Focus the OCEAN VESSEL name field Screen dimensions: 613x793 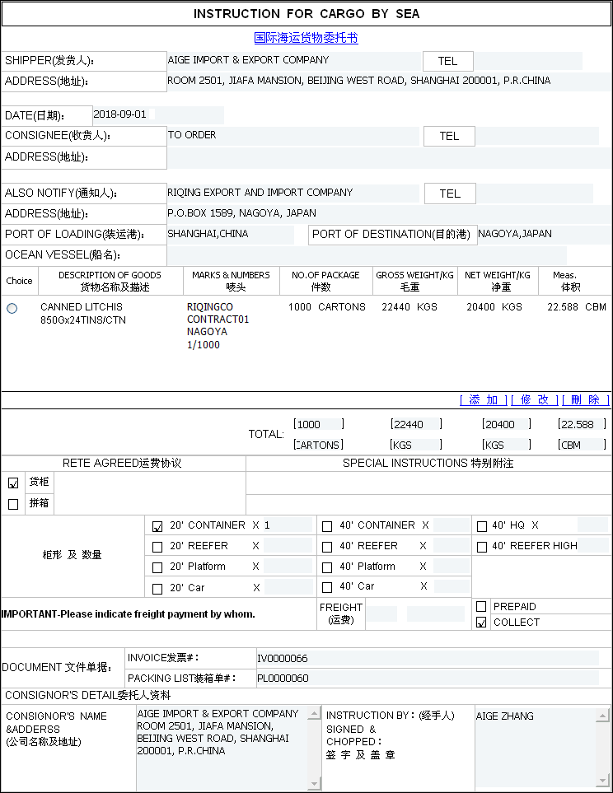pos(367,255)
